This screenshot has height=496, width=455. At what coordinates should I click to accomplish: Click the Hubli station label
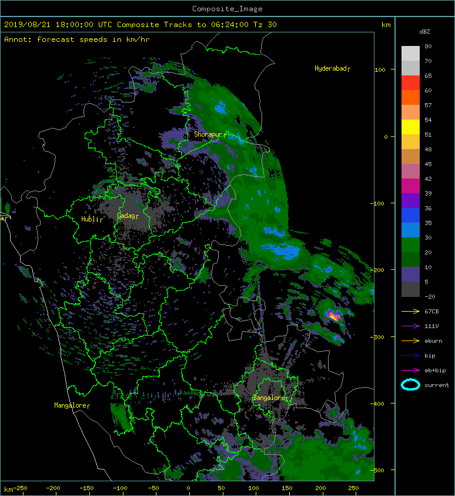pos(92,219)
